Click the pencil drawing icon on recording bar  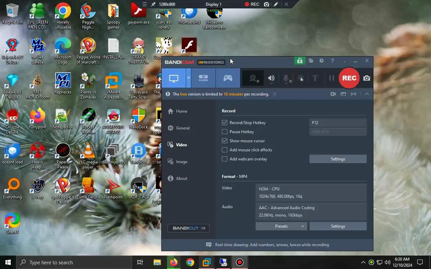tap(276, 4)
